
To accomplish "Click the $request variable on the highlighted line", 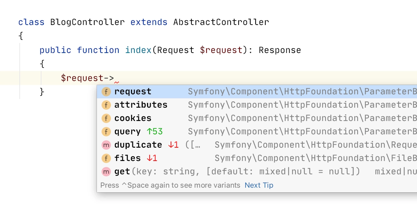I will [82, 78].
